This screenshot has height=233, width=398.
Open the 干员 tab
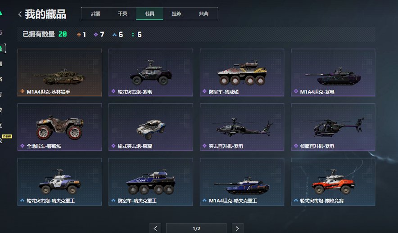click(x=122, y=13)
